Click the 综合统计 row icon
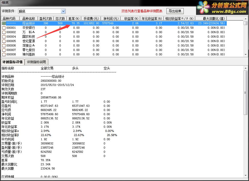Screen dimensions: 249x181 point(4,23)
